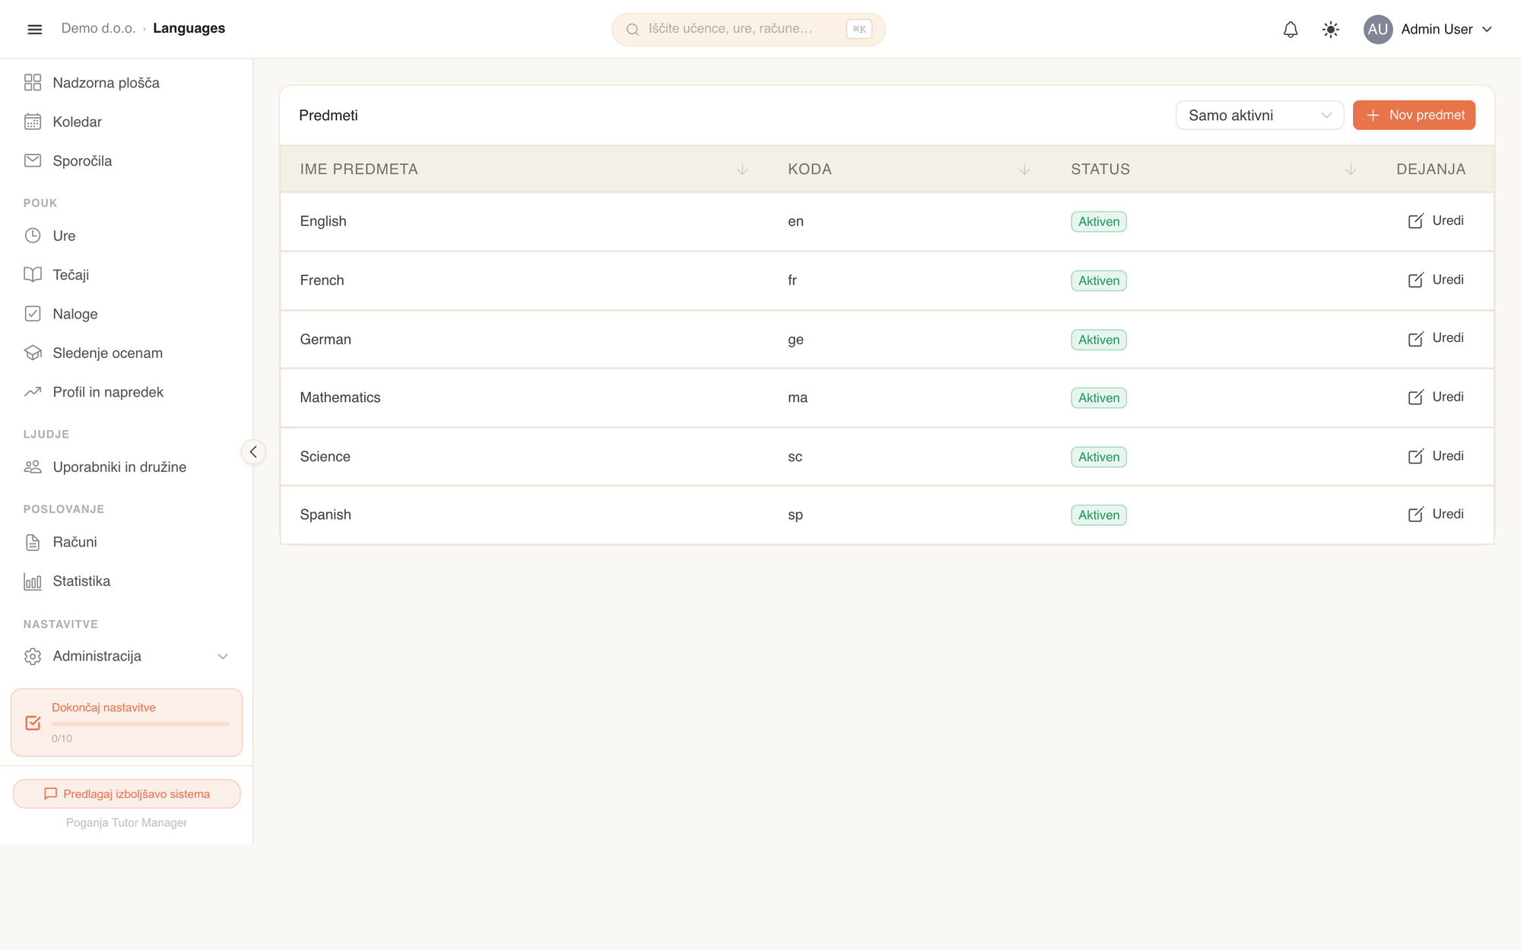
Task: Click the AU avatar icon
Action: tap(1377, 29)
